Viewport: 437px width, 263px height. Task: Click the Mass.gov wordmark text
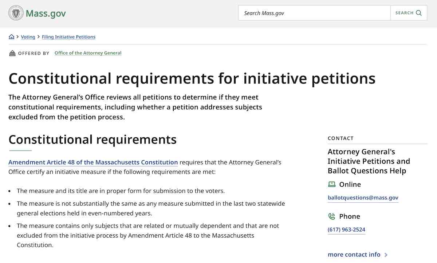click(46, 14)
